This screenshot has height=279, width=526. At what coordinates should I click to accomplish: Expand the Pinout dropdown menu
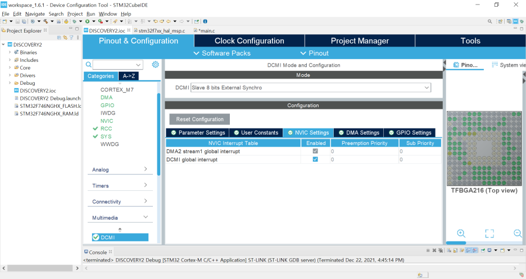[x=314, y=53]
